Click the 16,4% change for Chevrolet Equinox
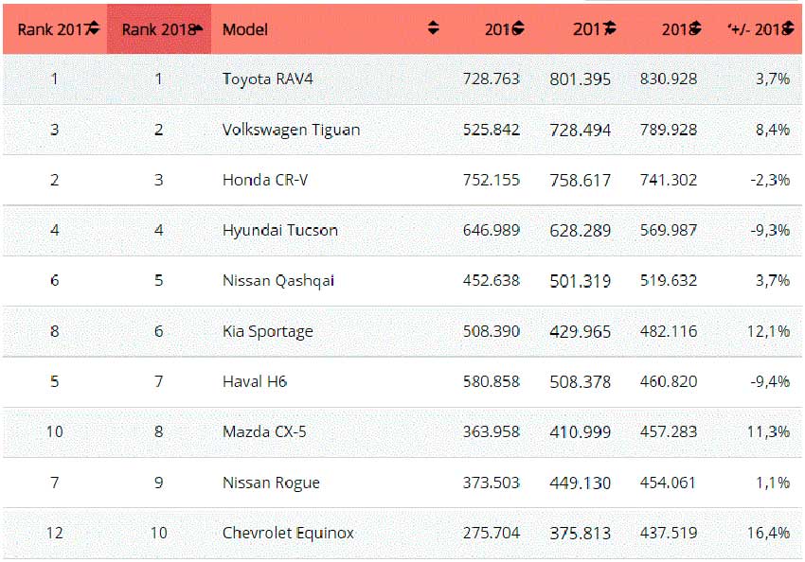The image size is (805, 562). coord(768,533)
